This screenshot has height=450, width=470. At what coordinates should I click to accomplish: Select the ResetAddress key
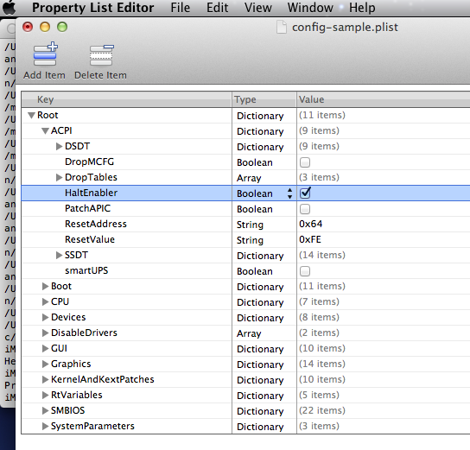click(96, 224)
